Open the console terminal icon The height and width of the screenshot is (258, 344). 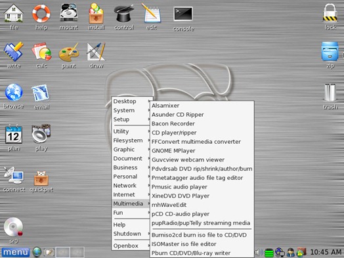(x=183, y=14)
